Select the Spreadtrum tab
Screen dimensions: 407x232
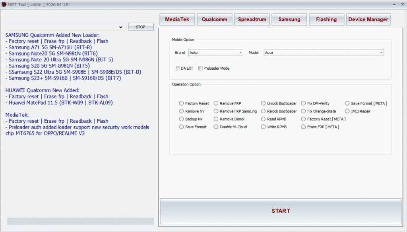(252, 19)
